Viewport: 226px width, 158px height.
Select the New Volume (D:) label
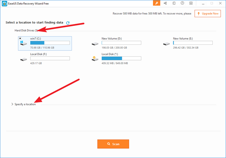[112, 39]
